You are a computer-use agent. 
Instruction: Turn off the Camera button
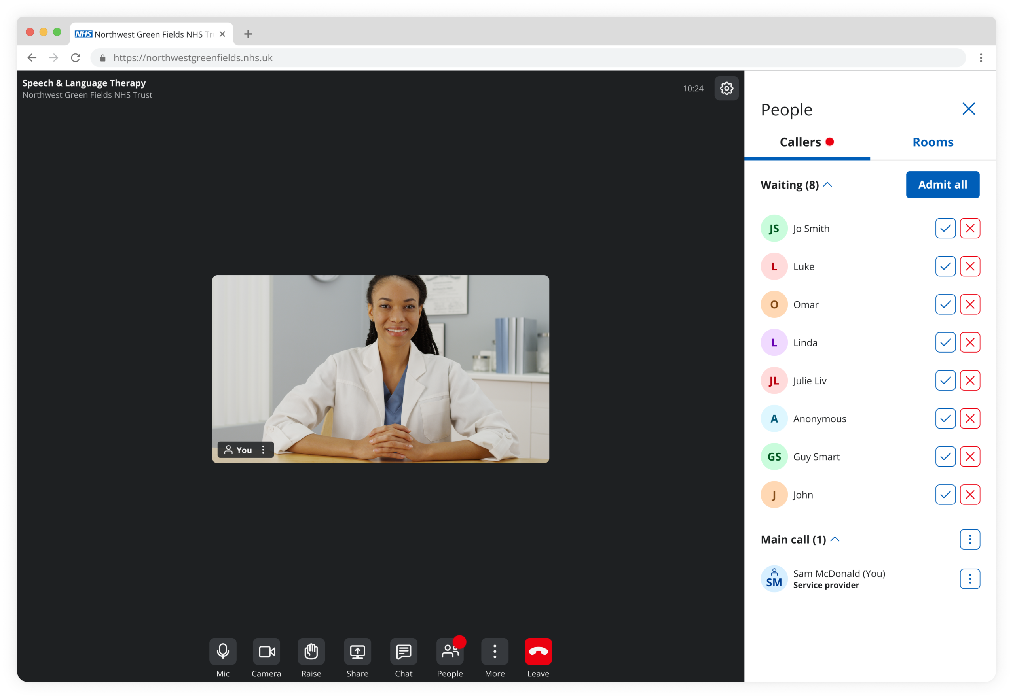[x=266, y=651]
